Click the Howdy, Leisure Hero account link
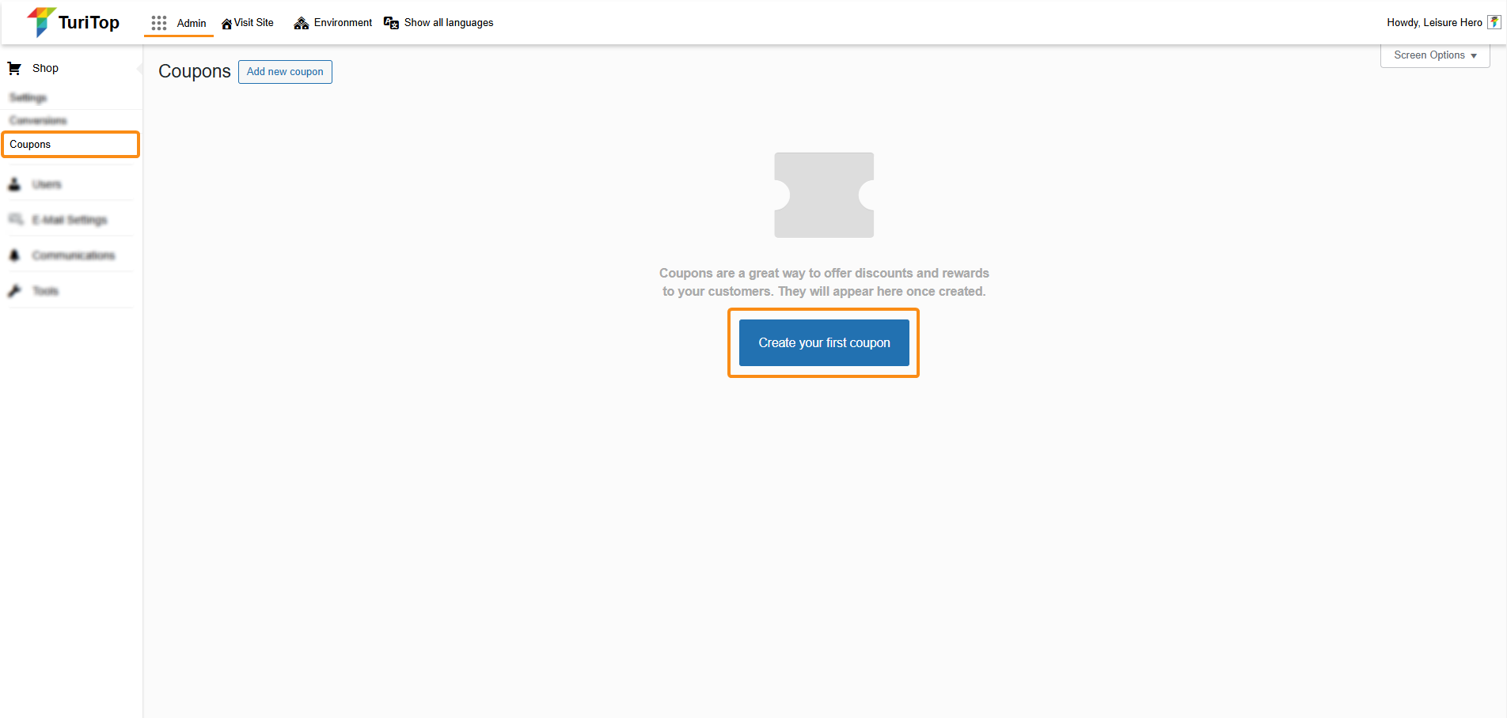This screenshot has height=718, width=1507. (1433, 23)
